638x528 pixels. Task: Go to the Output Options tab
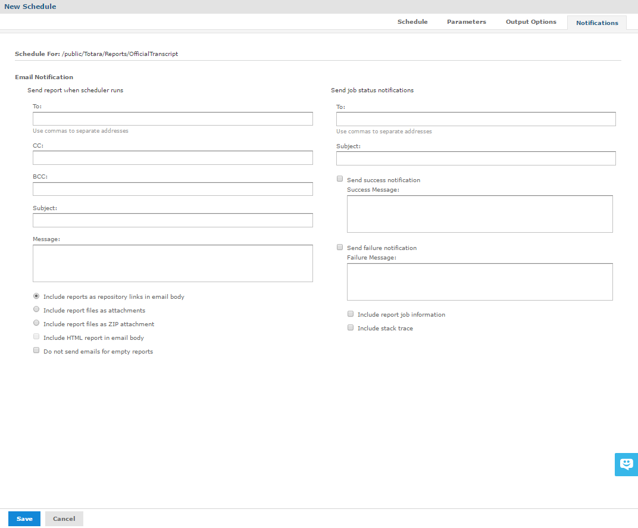pos(531,22)
